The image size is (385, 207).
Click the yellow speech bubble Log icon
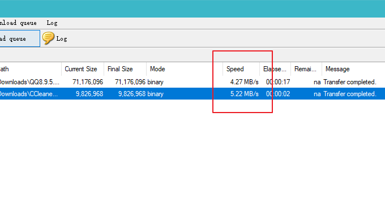(x=48, y=38)
